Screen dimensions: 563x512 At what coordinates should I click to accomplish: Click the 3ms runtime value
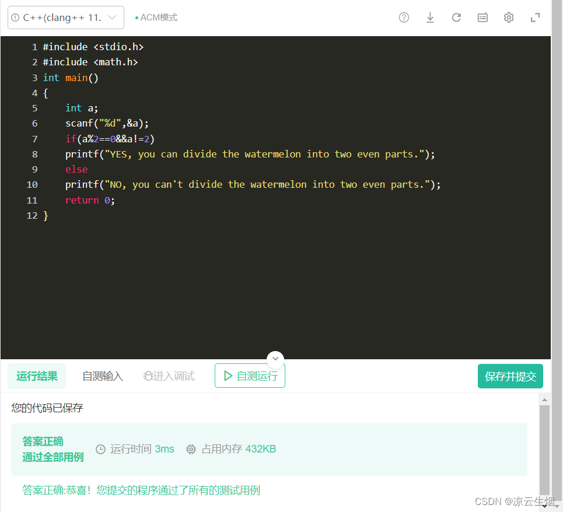165,449
